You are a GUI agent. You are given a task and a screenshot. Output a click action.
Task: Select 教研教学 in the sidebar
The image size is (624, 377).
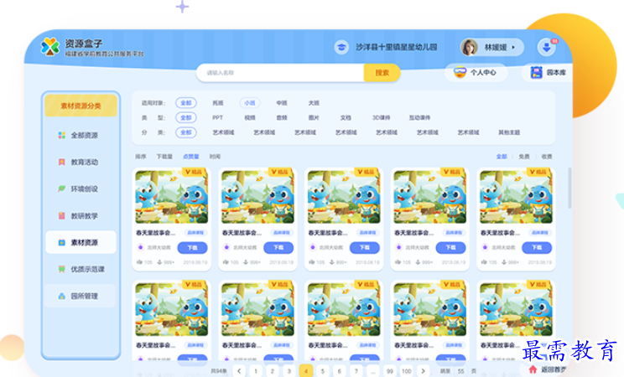tap(81, 215)
